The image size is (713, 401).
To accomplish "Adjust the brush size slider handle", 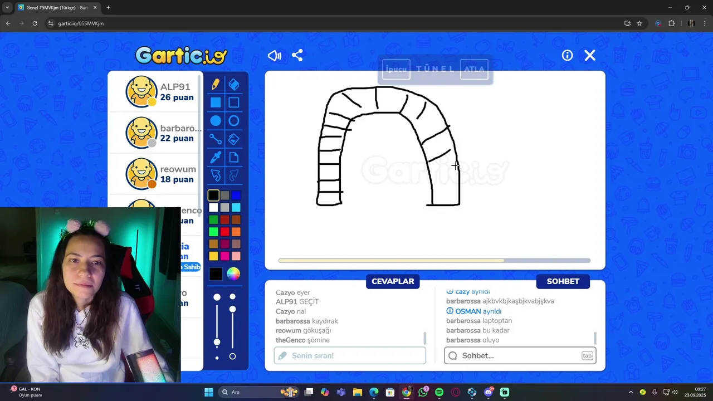I will click(217, 343).
